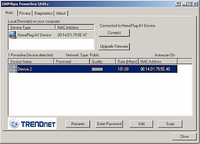Click the 'Autoscan On' label

165,55
